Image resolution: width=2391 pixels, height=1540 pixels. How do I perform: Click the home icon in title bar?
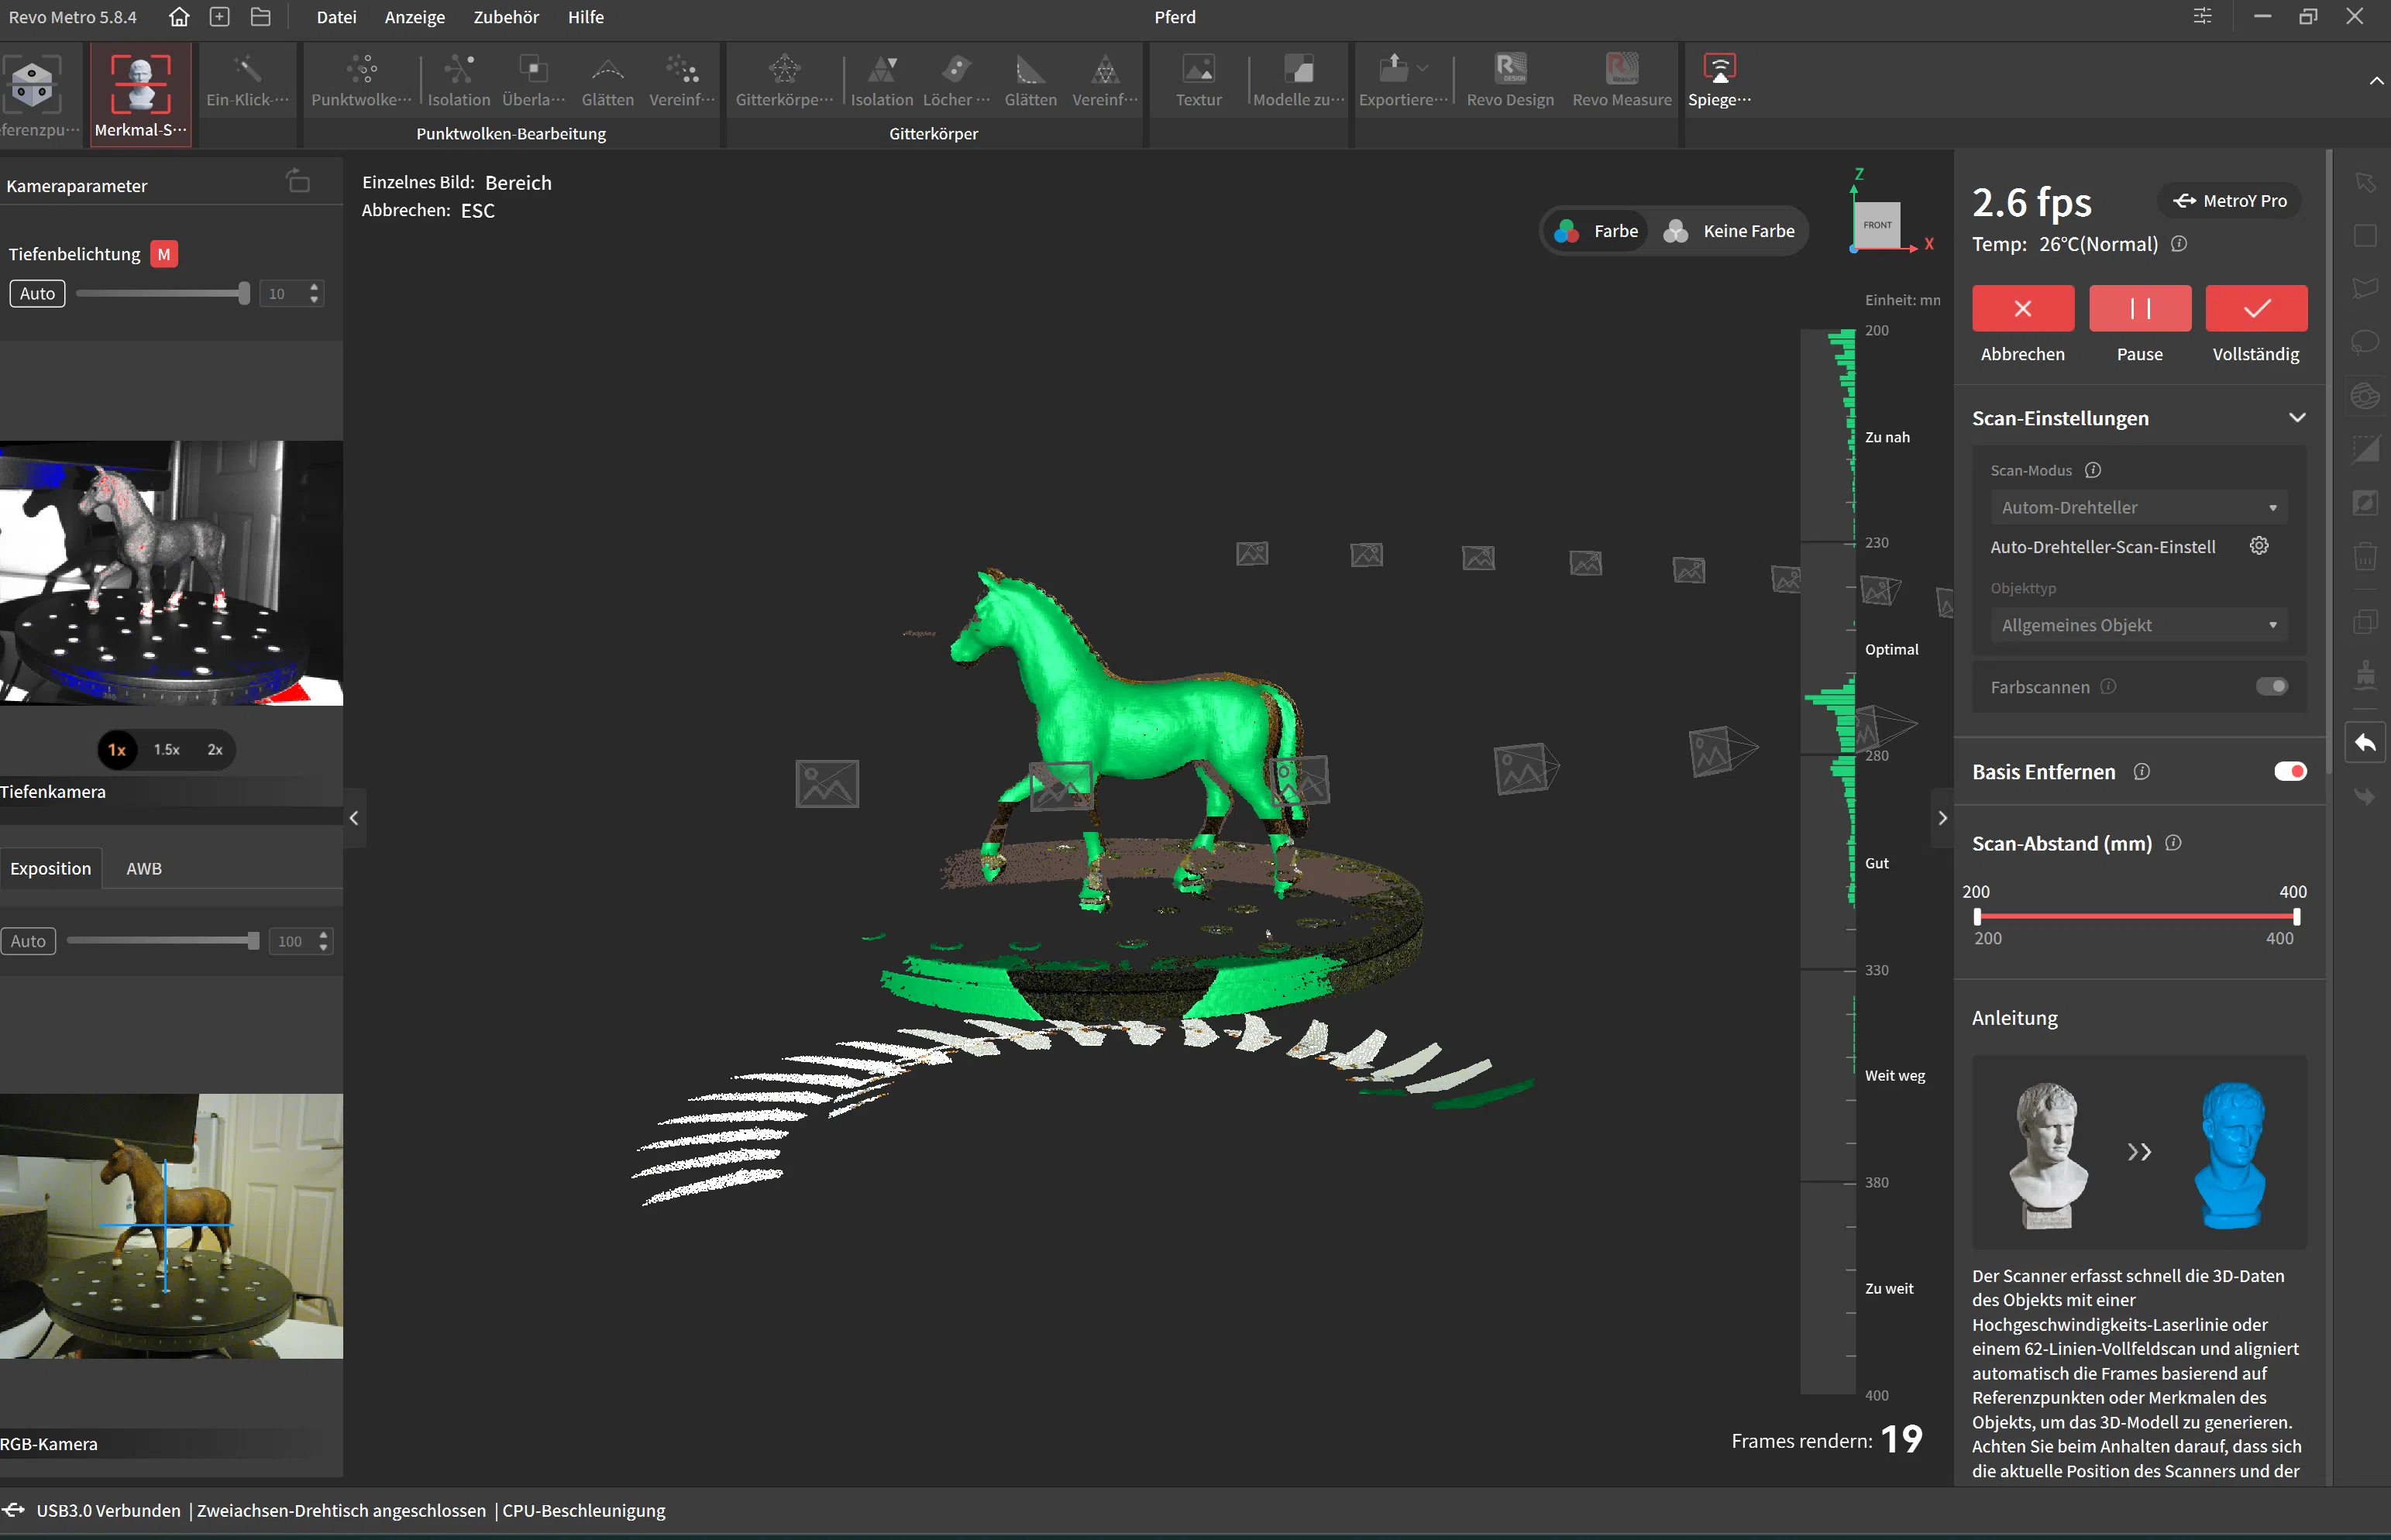coord(179,17)
